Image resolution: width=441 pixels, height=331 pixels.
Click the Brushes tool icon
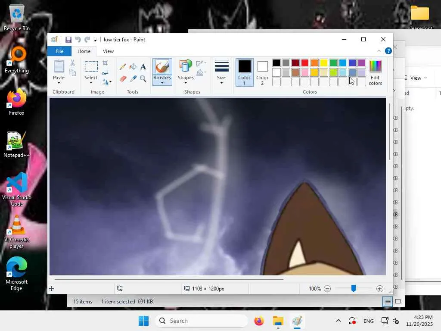click(162, 67)
